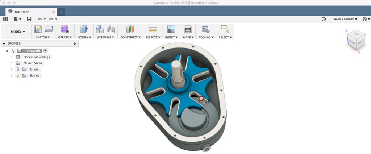This screenshot has height=154, width=371.
Task: Toggle the Bodies folder visibility lightbulb
Action: 18,75
